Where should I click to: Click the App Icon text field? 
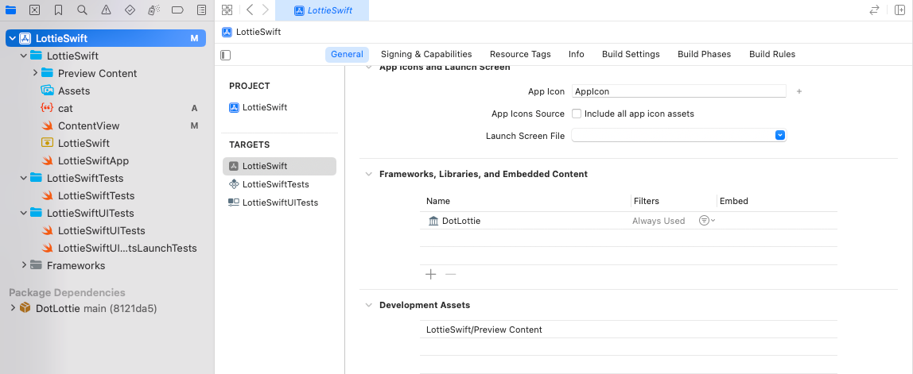679,91
